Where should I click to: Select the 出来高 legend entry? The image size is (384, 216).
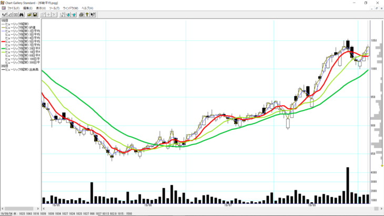[x=21, y=69]
